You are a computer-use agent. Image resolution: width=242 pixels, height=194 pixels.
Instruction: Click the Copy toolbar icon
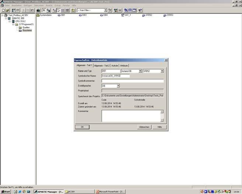28,10
